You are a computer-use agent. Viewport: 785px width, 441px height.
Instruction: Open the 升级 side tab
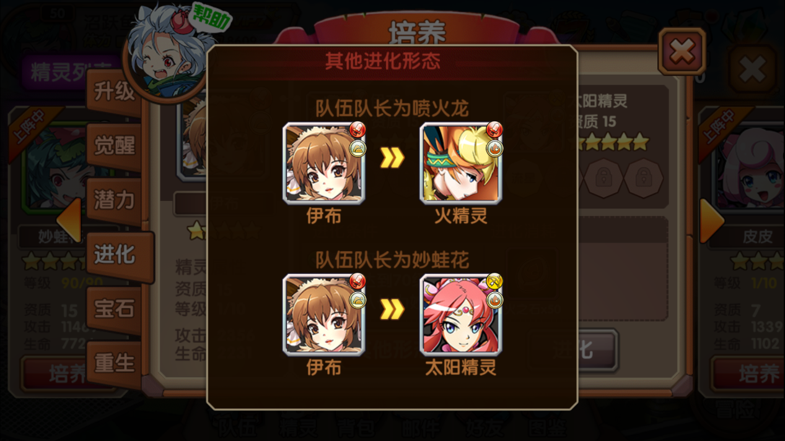click(x=114, y=92)
